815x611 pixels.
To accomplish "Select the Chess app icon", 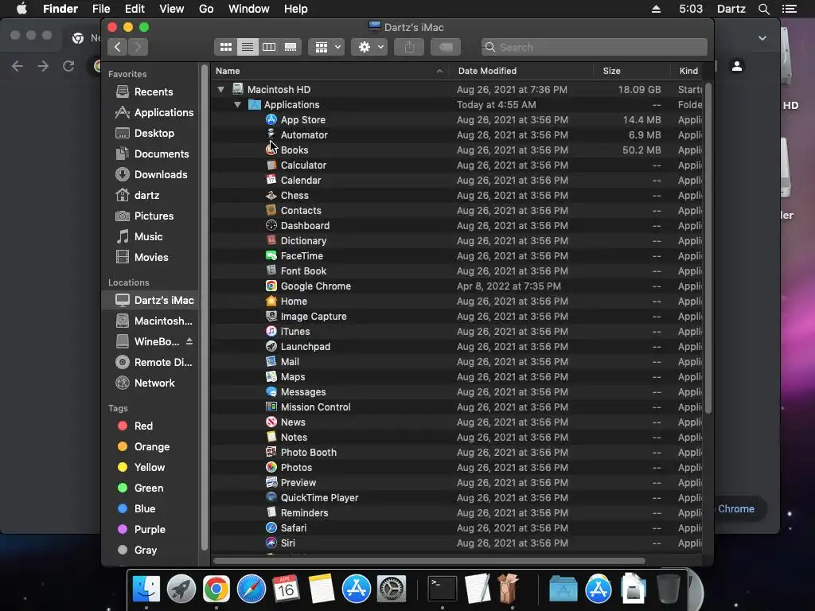I will (x=271, y=196).
